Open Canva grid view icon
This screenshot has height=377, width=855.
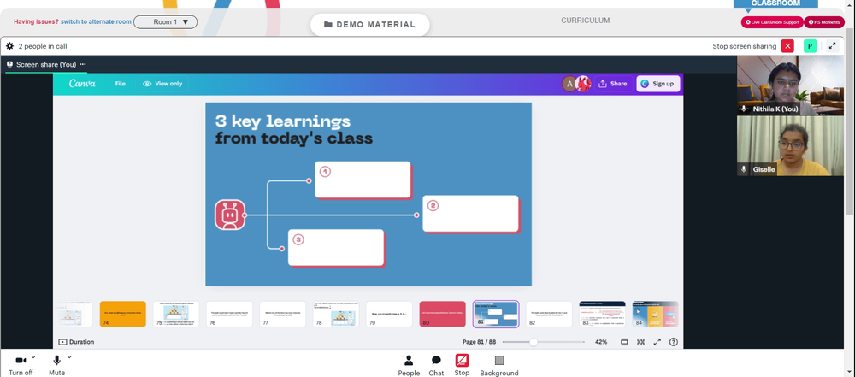click(640, 342)
